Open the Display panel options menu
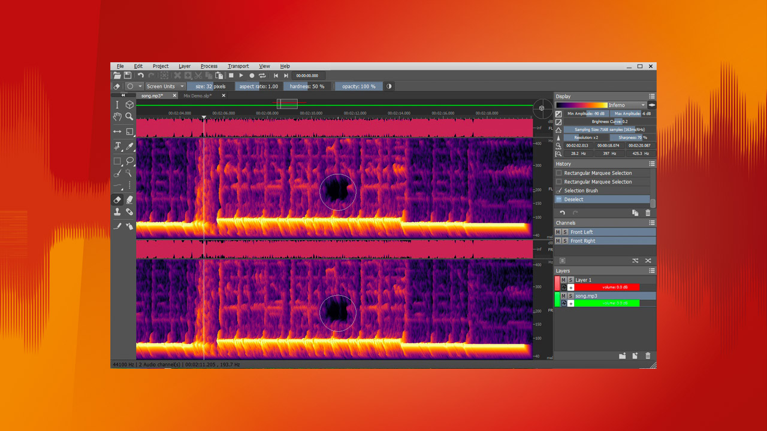Viewport: 767px width, 431px height. point(652,96)
